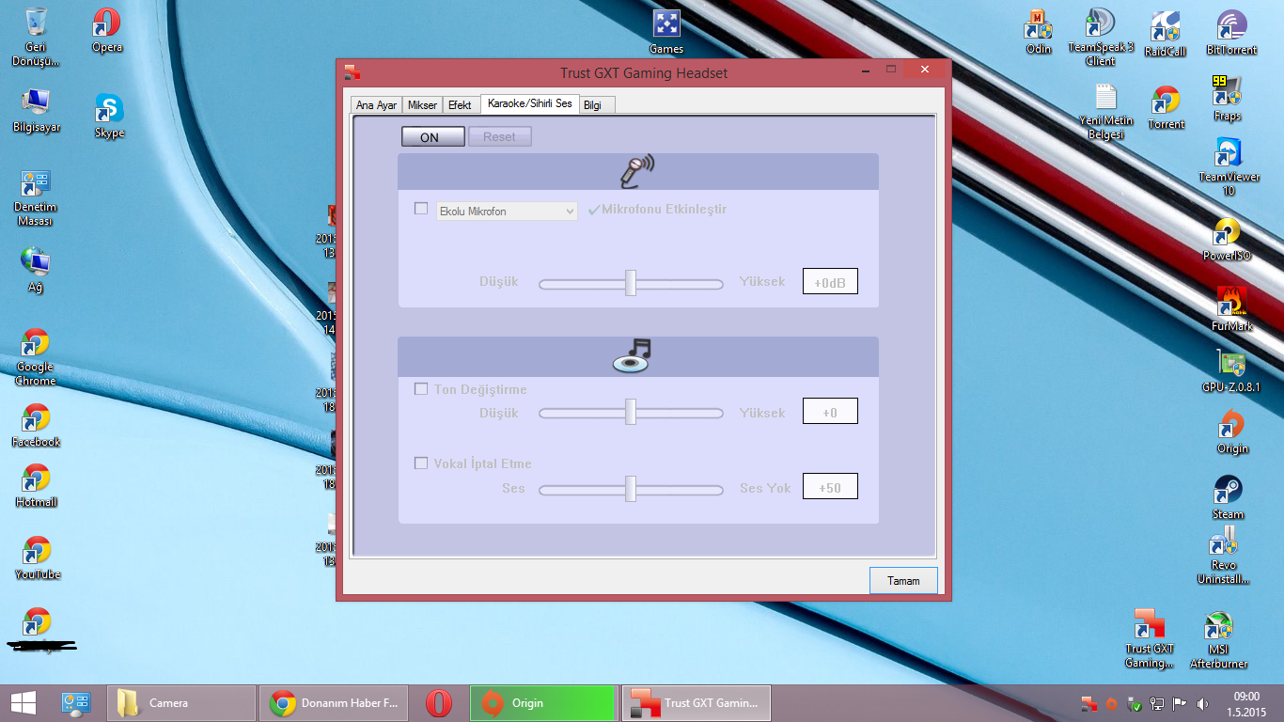Open the FurMark desktop shortcut
1284x722 pixels.
(x=1232, y=309)
